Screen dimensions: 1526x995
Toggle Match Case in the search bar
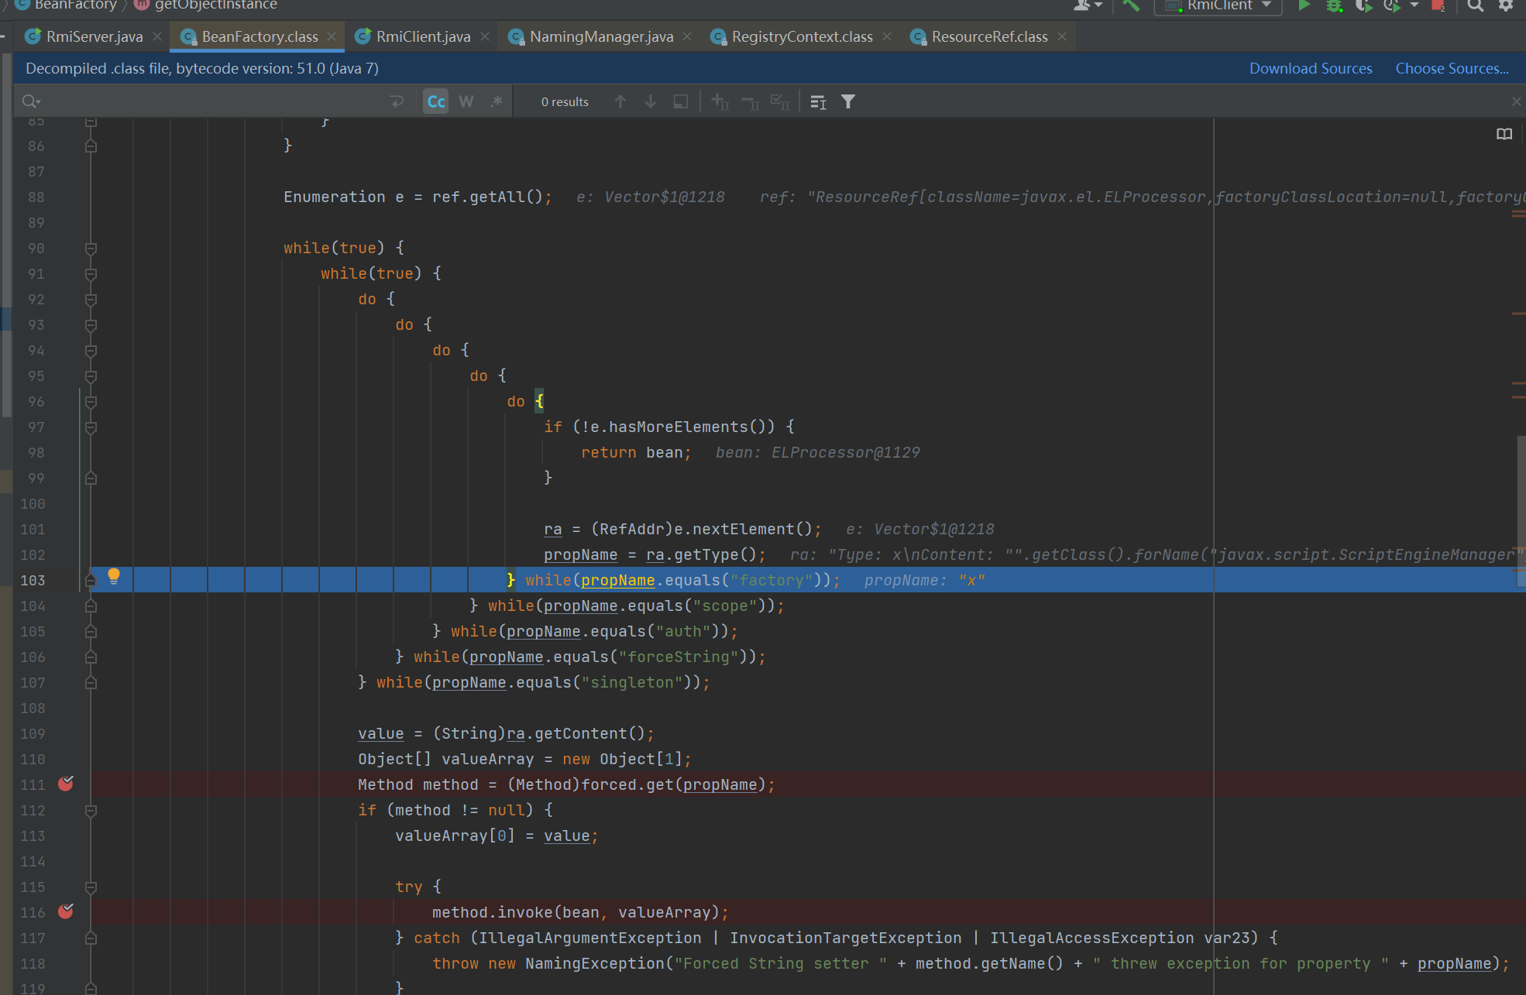tap(436, 101)
